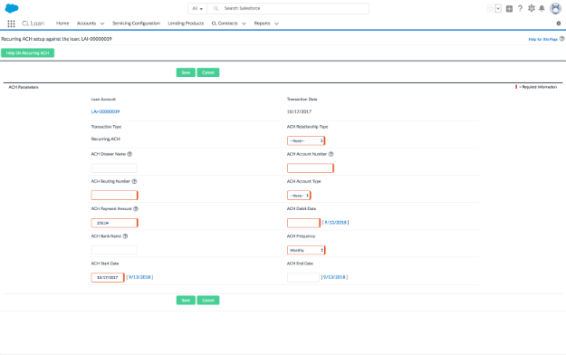Image resolution: width=566 pixels, height=355 pixels.
Task: Click the ACH Account Number input field
Action: click(311, 168)
